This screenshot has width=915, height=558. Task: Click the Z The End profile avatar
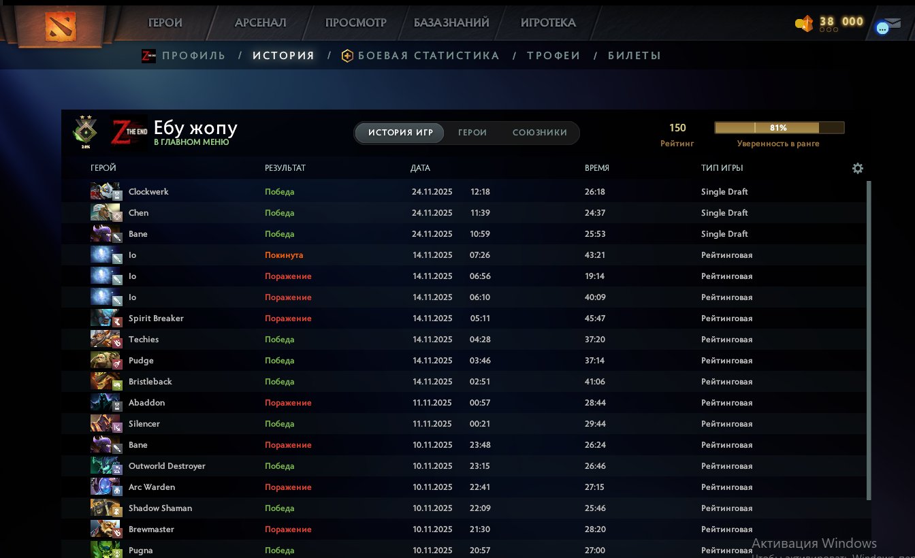pos(129,131)
